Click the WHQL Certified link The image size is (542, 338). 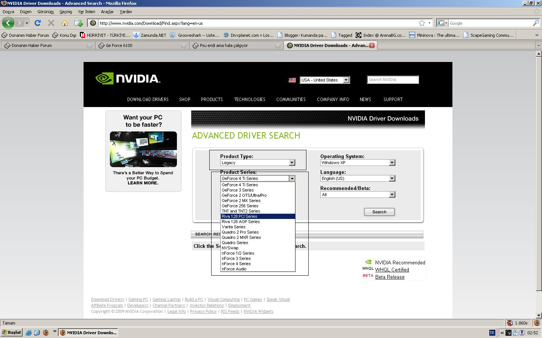pos(392,270)
